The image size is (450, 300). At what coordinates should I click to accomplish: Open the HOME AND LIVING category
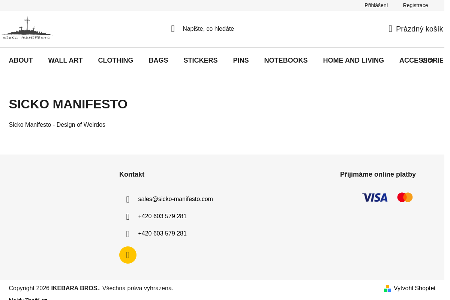[x=353, y=60]
